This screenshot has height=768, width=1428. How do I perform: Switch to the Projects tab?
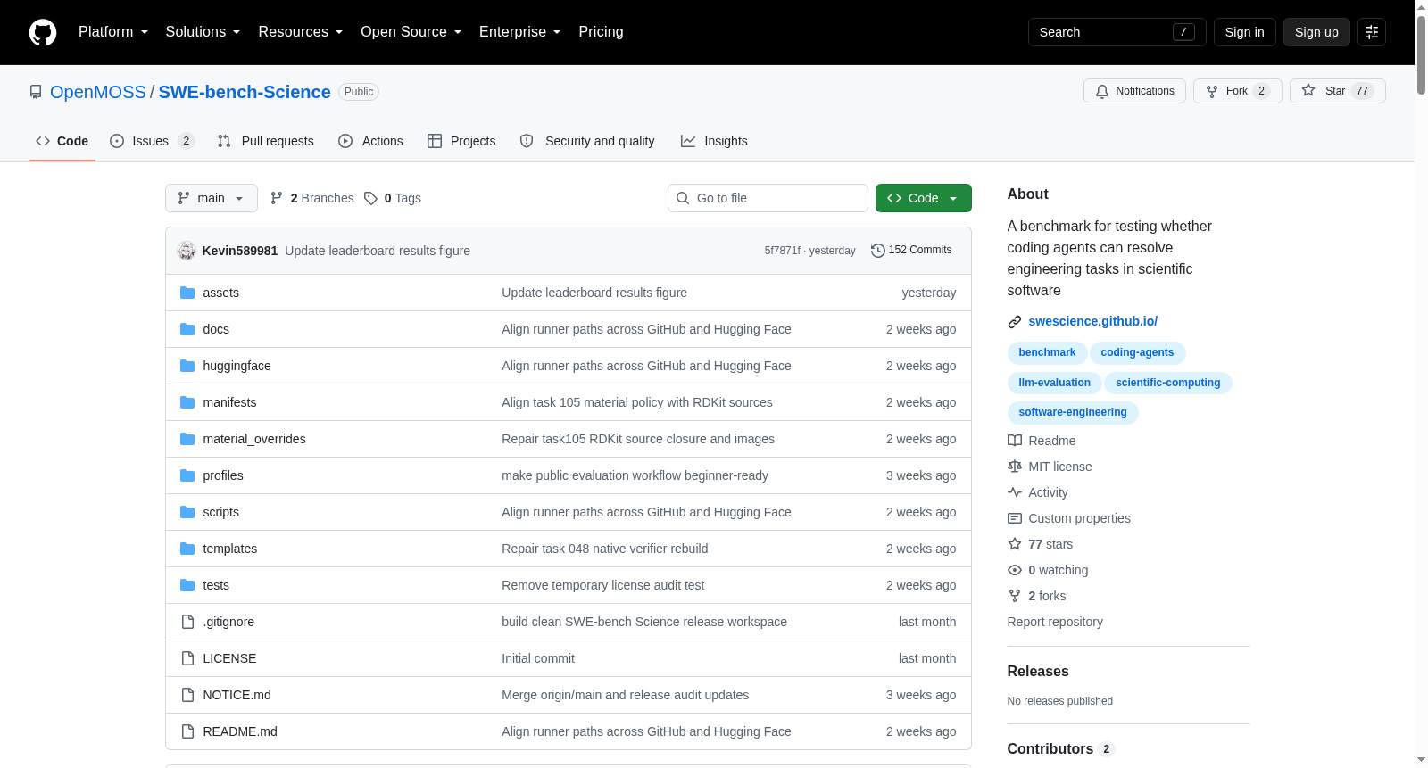[461, 141]
